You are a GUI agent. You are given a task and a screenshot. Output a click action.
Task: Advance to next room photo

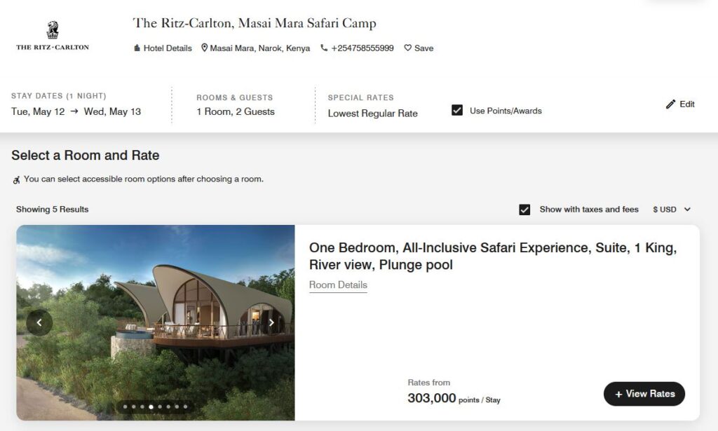[271, 322]
